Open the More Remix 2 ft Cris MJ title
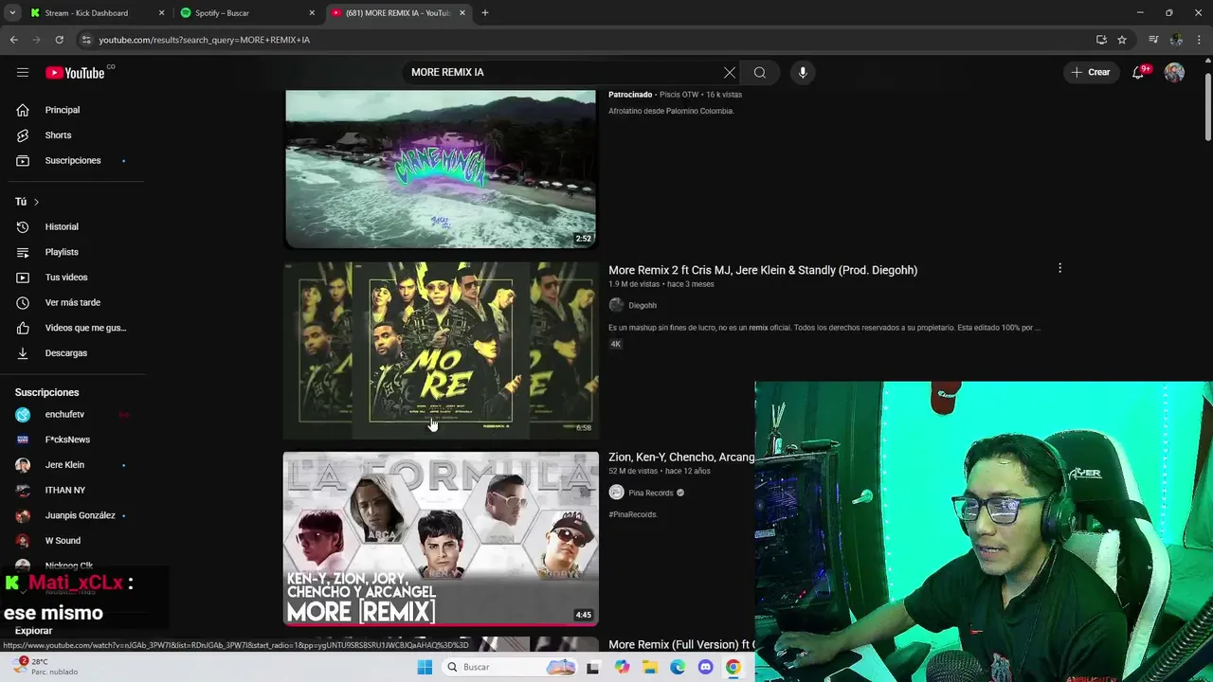Screen dimensions: 1213x682 tap(763, 270)
